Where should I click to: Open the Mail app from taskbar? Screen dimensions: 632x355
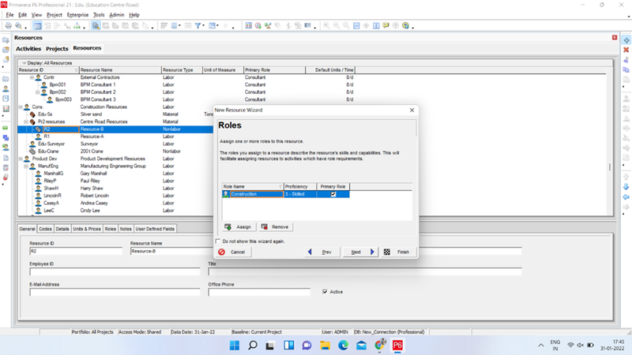point(361,345)
